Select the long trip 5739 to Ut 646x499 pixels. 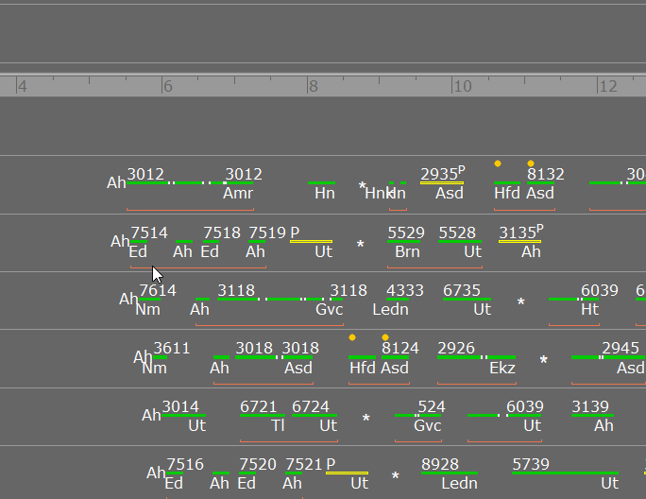point(565,473)
